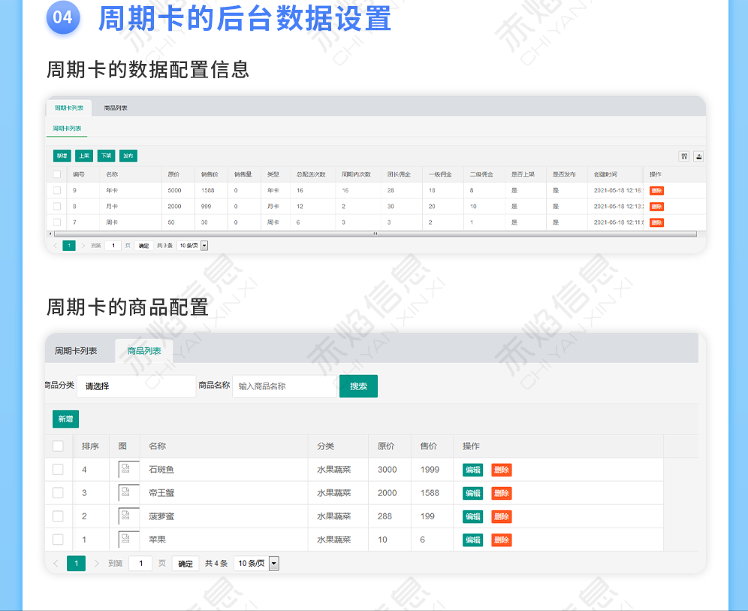This screenshot has height=611, width=748.
Task: Go to next page in product list pagination
Action: pos(96,564)
